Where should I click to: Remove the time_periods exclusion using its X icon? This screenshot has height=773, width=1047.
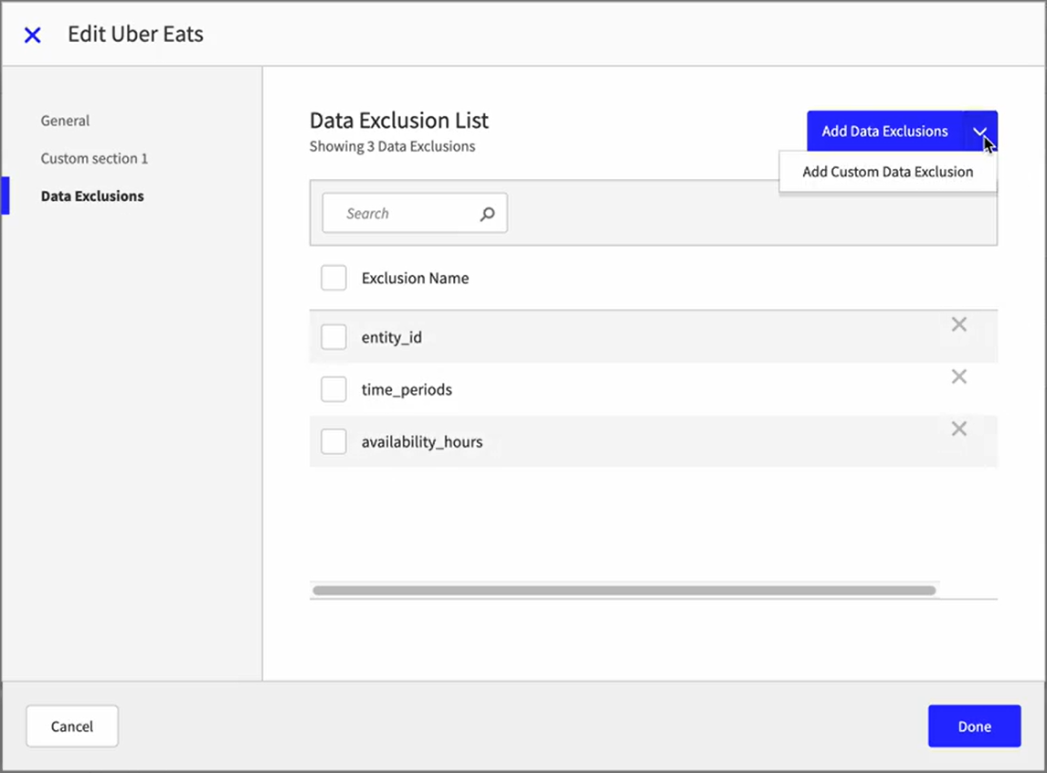tap(958, 376)
